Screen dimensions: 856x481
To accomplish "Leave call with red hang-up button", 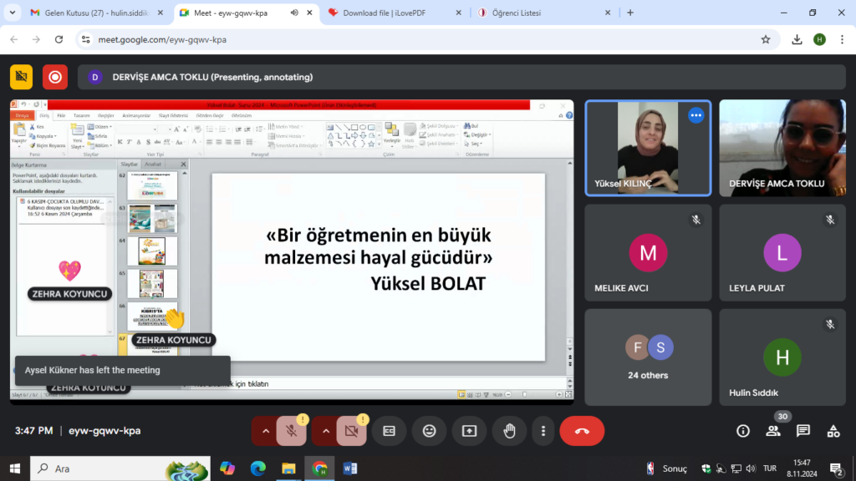I will (582, 431).
